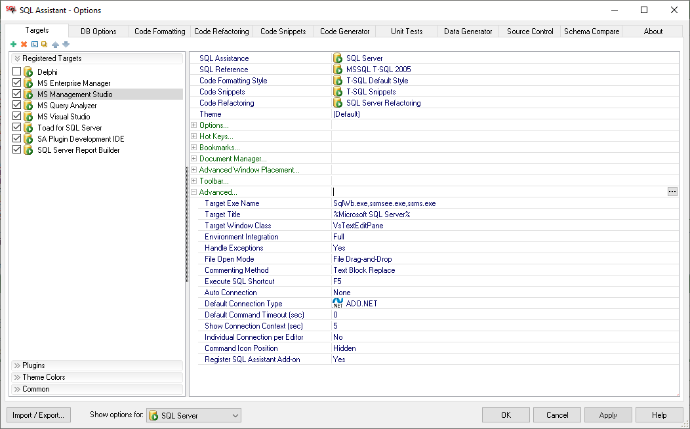Disable the Toad for SQL Server checkbox

pyautogui.click(x=16, y=127)
